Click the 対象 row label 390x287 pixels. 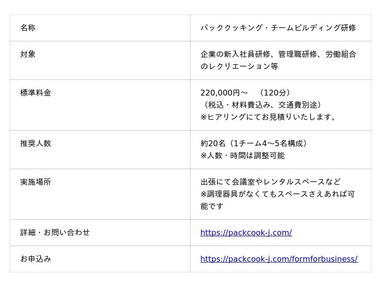(28, 55)
